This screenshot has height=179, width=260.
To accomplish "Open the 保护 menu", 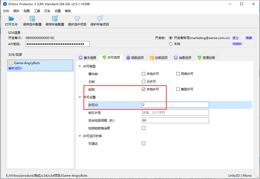I will [x=16, y=11].
